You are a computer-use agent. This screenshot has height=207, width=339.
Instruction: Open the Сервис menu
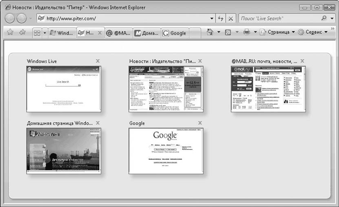[312, 33]
